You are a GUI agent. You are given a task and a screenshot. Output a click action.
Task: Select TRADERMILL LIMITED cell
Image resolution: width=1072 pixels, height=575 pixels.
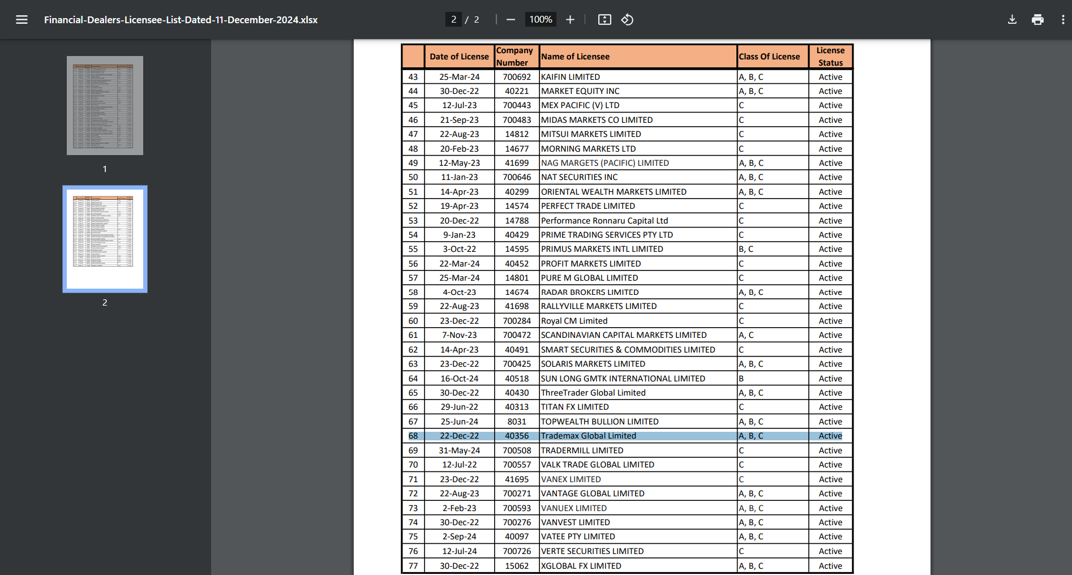tap(638, 450)
